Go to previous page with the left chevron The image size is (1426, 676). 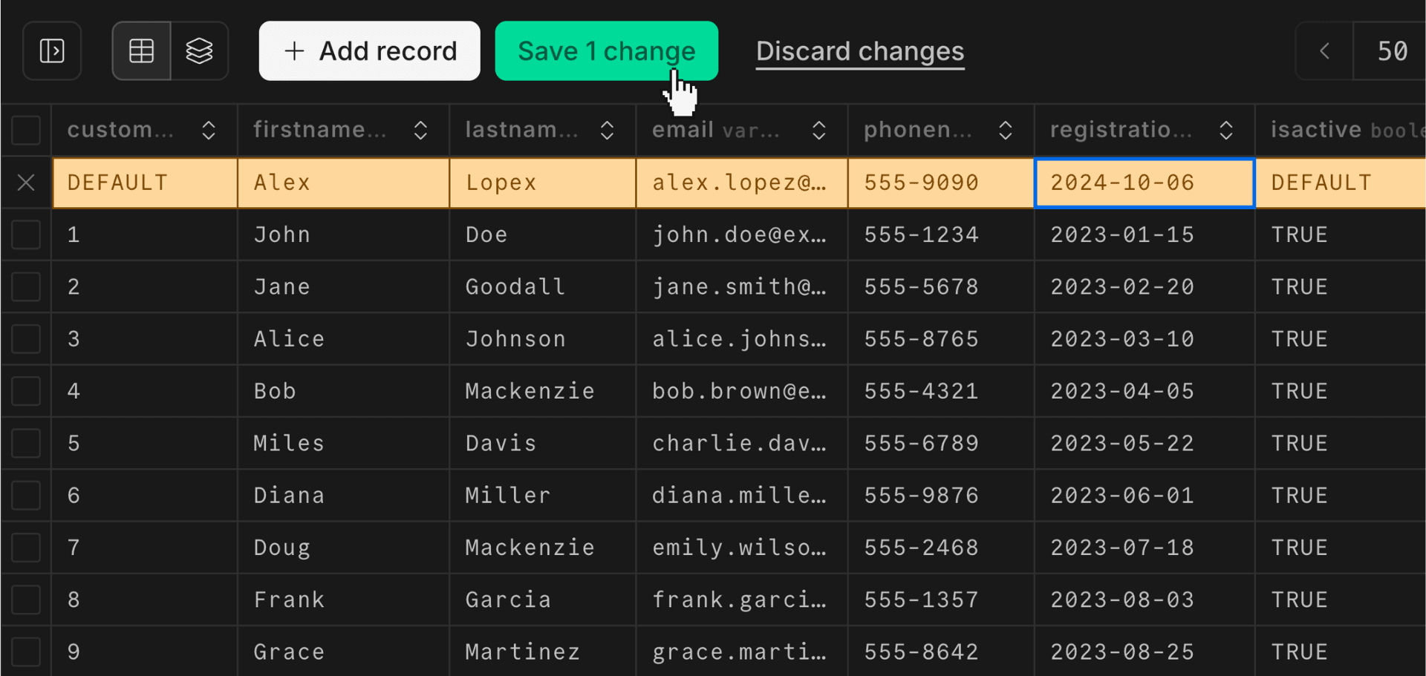point(1325,50)
